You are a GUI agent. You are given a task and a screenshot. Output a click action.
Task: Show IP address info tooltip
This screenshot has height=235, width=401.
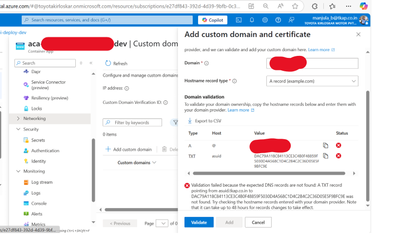pos(127,88)
